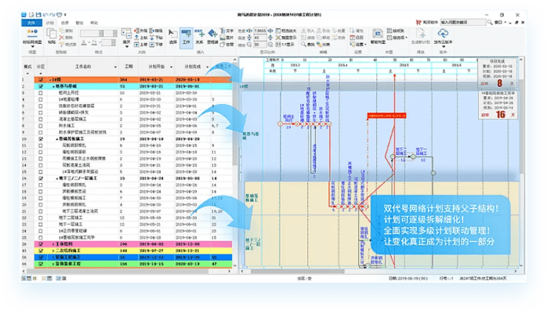Switch to the 管控 ribbon tab

(79, 23)
